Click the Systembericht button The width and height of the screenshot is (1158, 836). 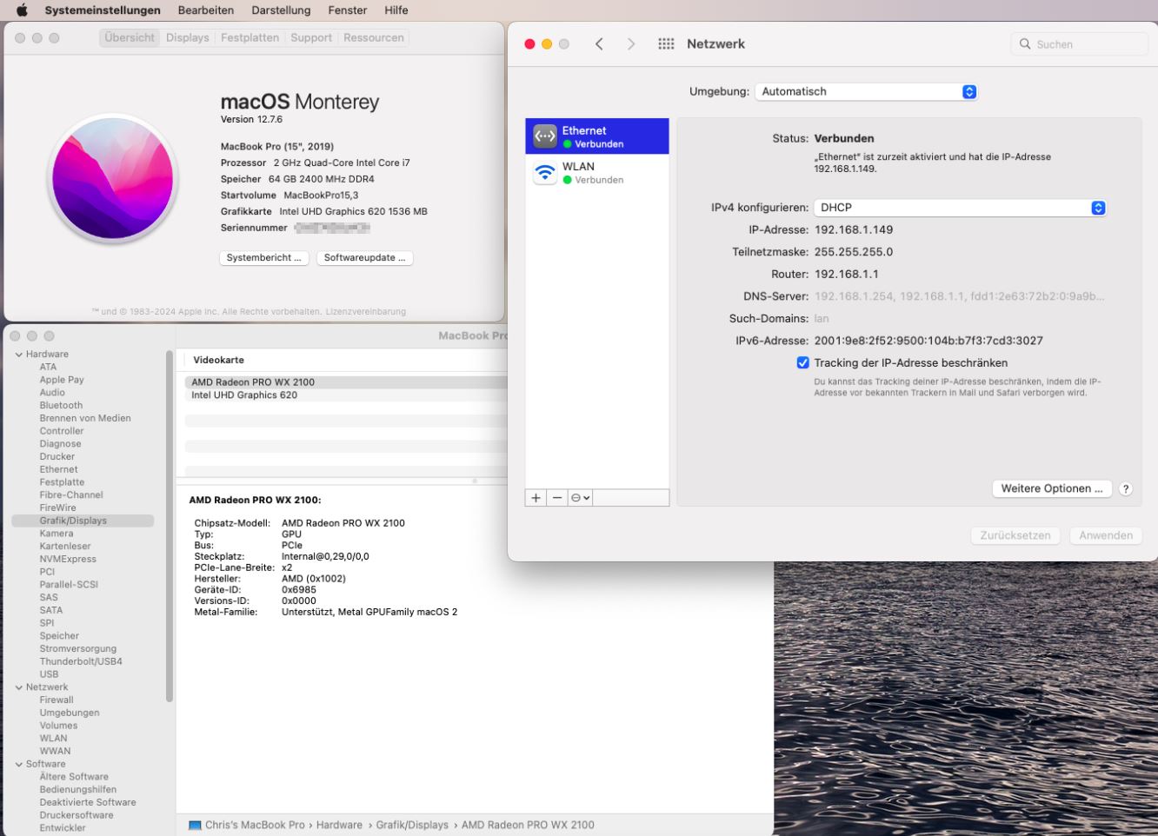pos(264,258)
